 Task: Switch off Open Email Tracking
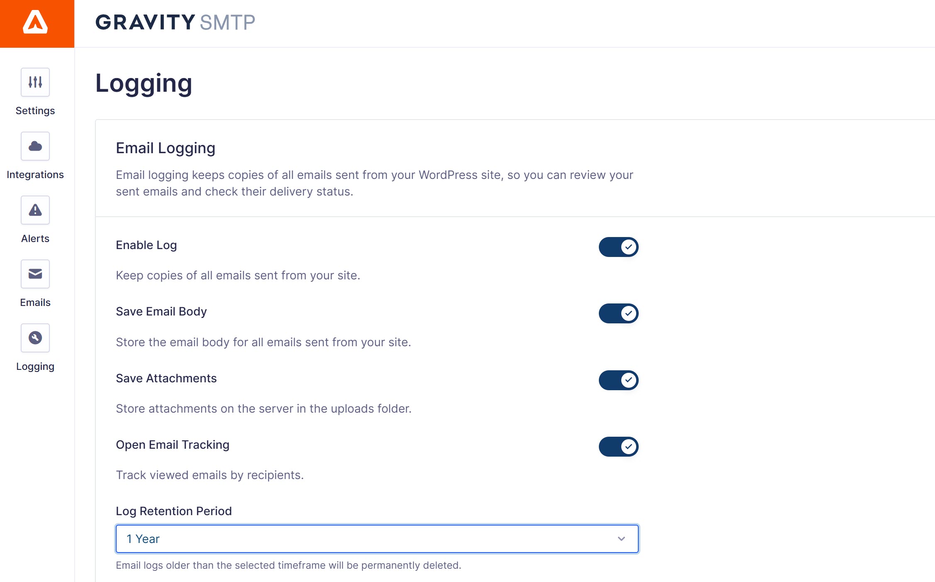[x=618, y=447]
